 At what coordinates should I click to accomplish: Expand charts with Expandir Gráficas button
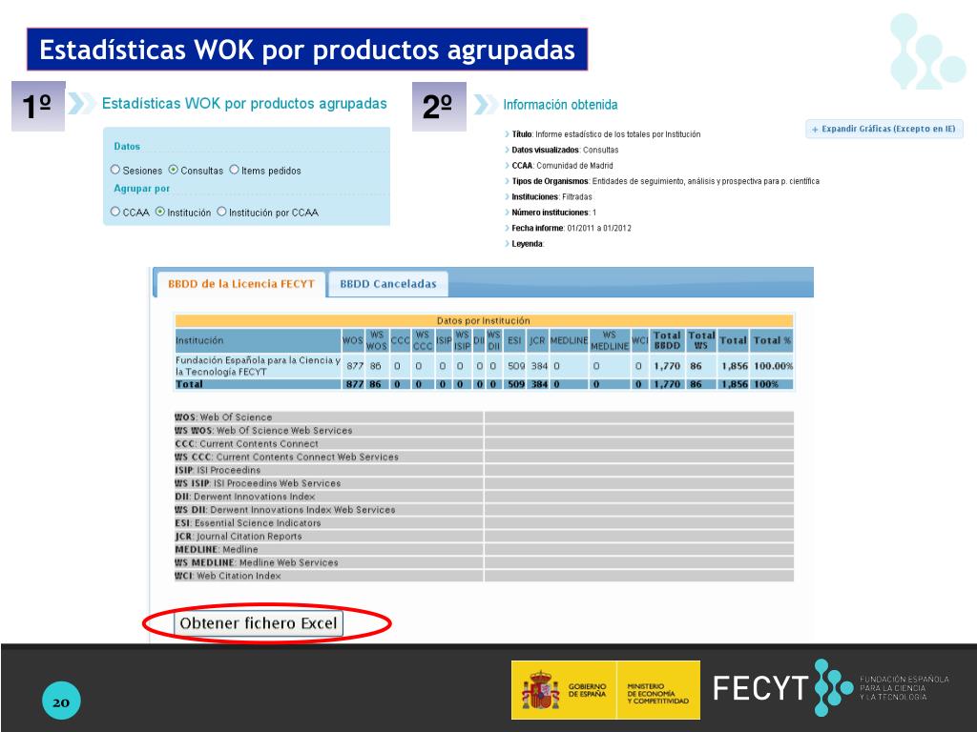(884, 129)
